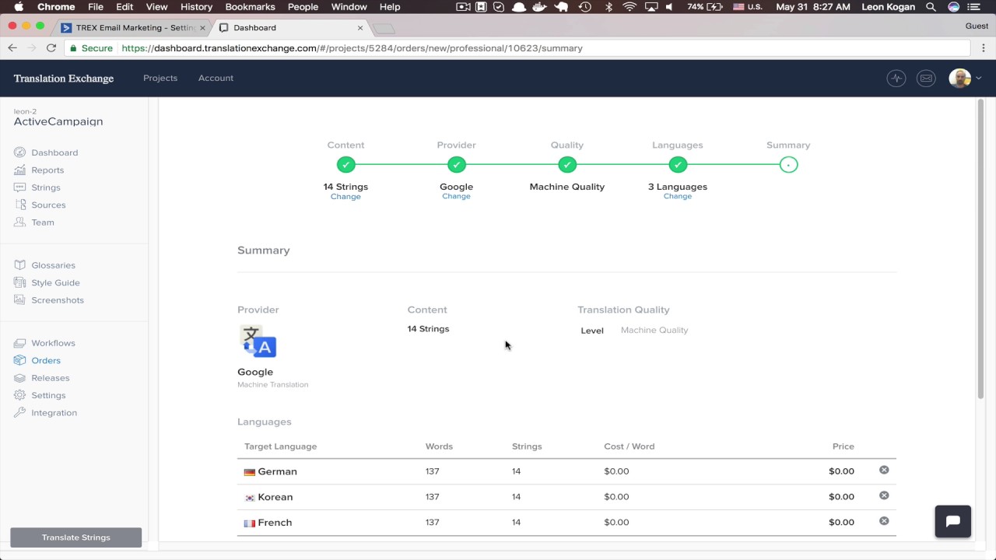996x560 pixels.
Task: Click the browser address bar URL
Action: [352, 48]
